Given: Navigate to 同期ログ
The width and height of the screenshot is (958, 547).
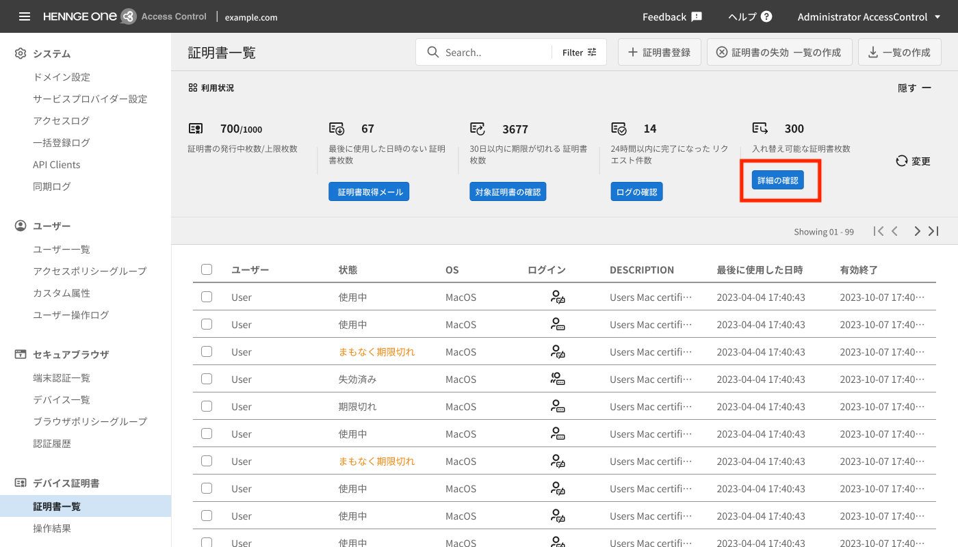Looking at the screenshot, I should click(52, 187).
